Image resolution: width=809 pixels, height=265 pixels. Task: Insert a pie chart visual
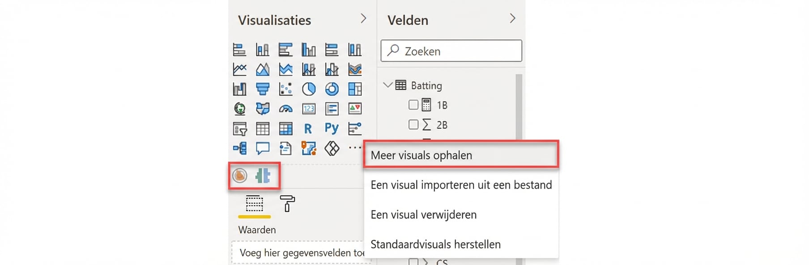[x=309, y=89]
